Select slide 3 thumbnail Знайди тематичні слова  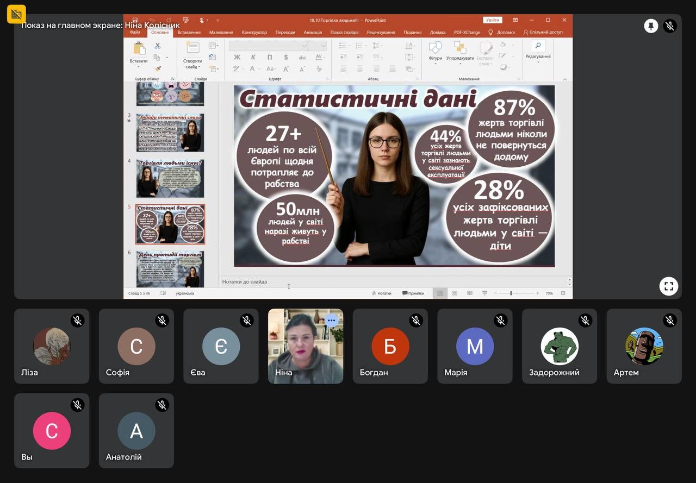[170, 133]
